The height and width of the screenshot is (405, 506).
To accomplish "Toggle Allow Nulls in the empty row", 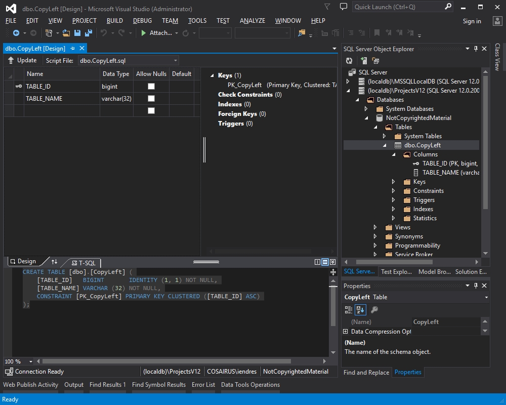I will click(x=151, y=110).
